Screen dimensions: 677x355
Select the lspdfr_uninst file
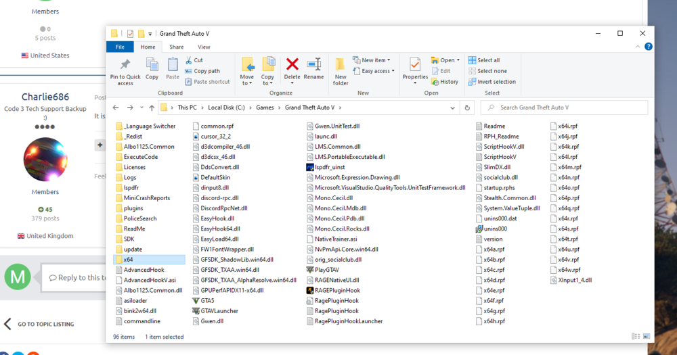pyautogui.click(x=326, y=167)
